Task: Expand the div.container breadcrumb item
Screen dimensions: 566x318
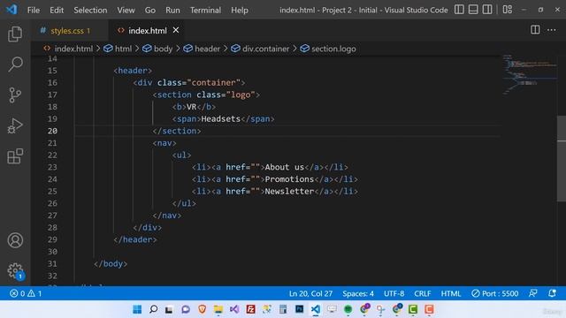Action: point(260,49)
